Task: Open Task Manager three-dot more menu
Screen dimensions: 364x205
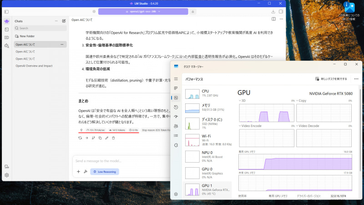Action: (x=356, y=79)
